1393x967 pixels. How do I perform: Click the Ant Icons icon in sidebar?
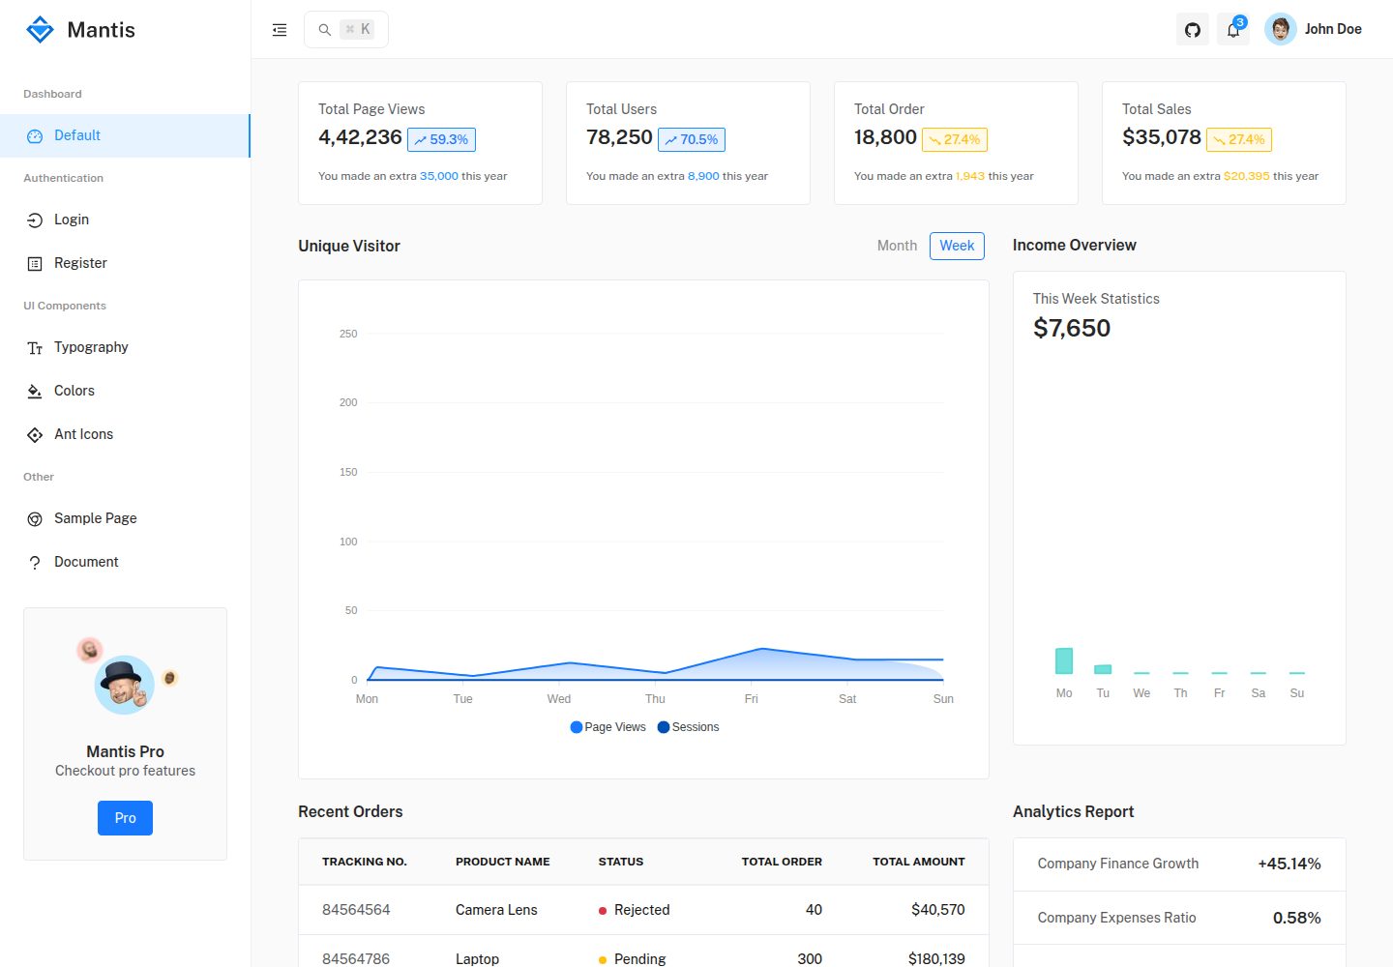click(x=35, y=435)
